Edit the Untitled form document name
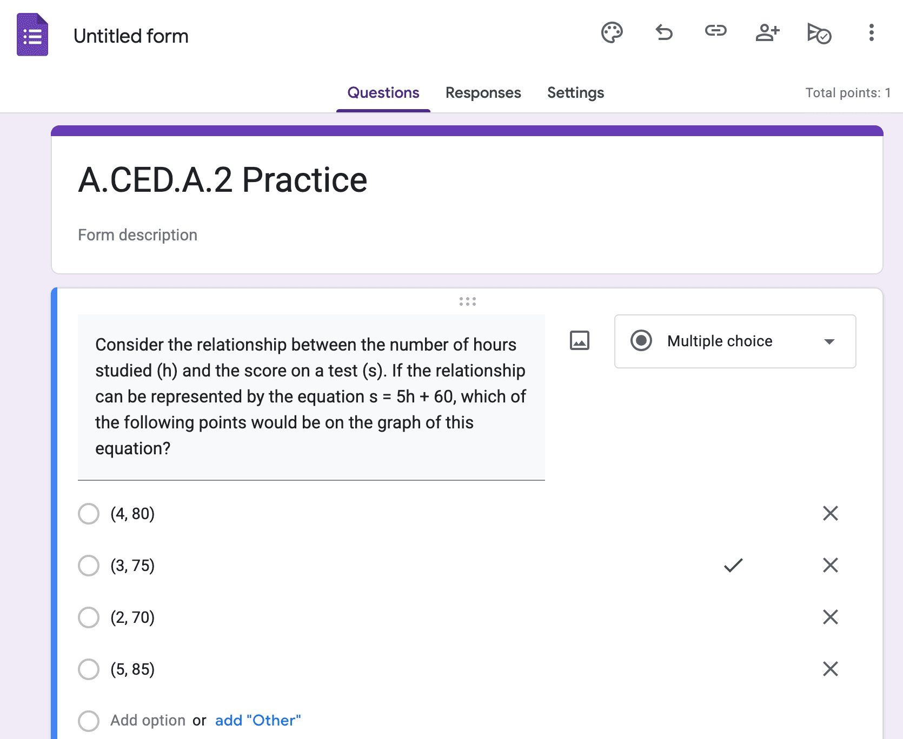The height and width of the screenshot is (739, 903). tap(131, 36)
